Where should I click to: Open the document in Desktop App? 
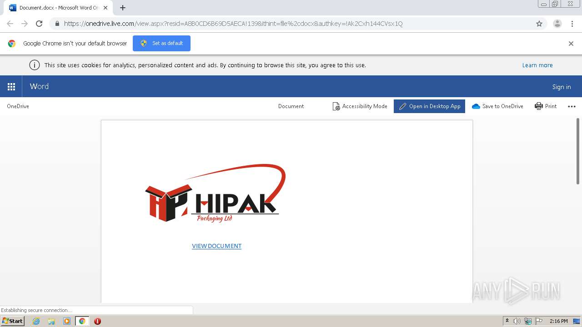(x=429, y=106)
